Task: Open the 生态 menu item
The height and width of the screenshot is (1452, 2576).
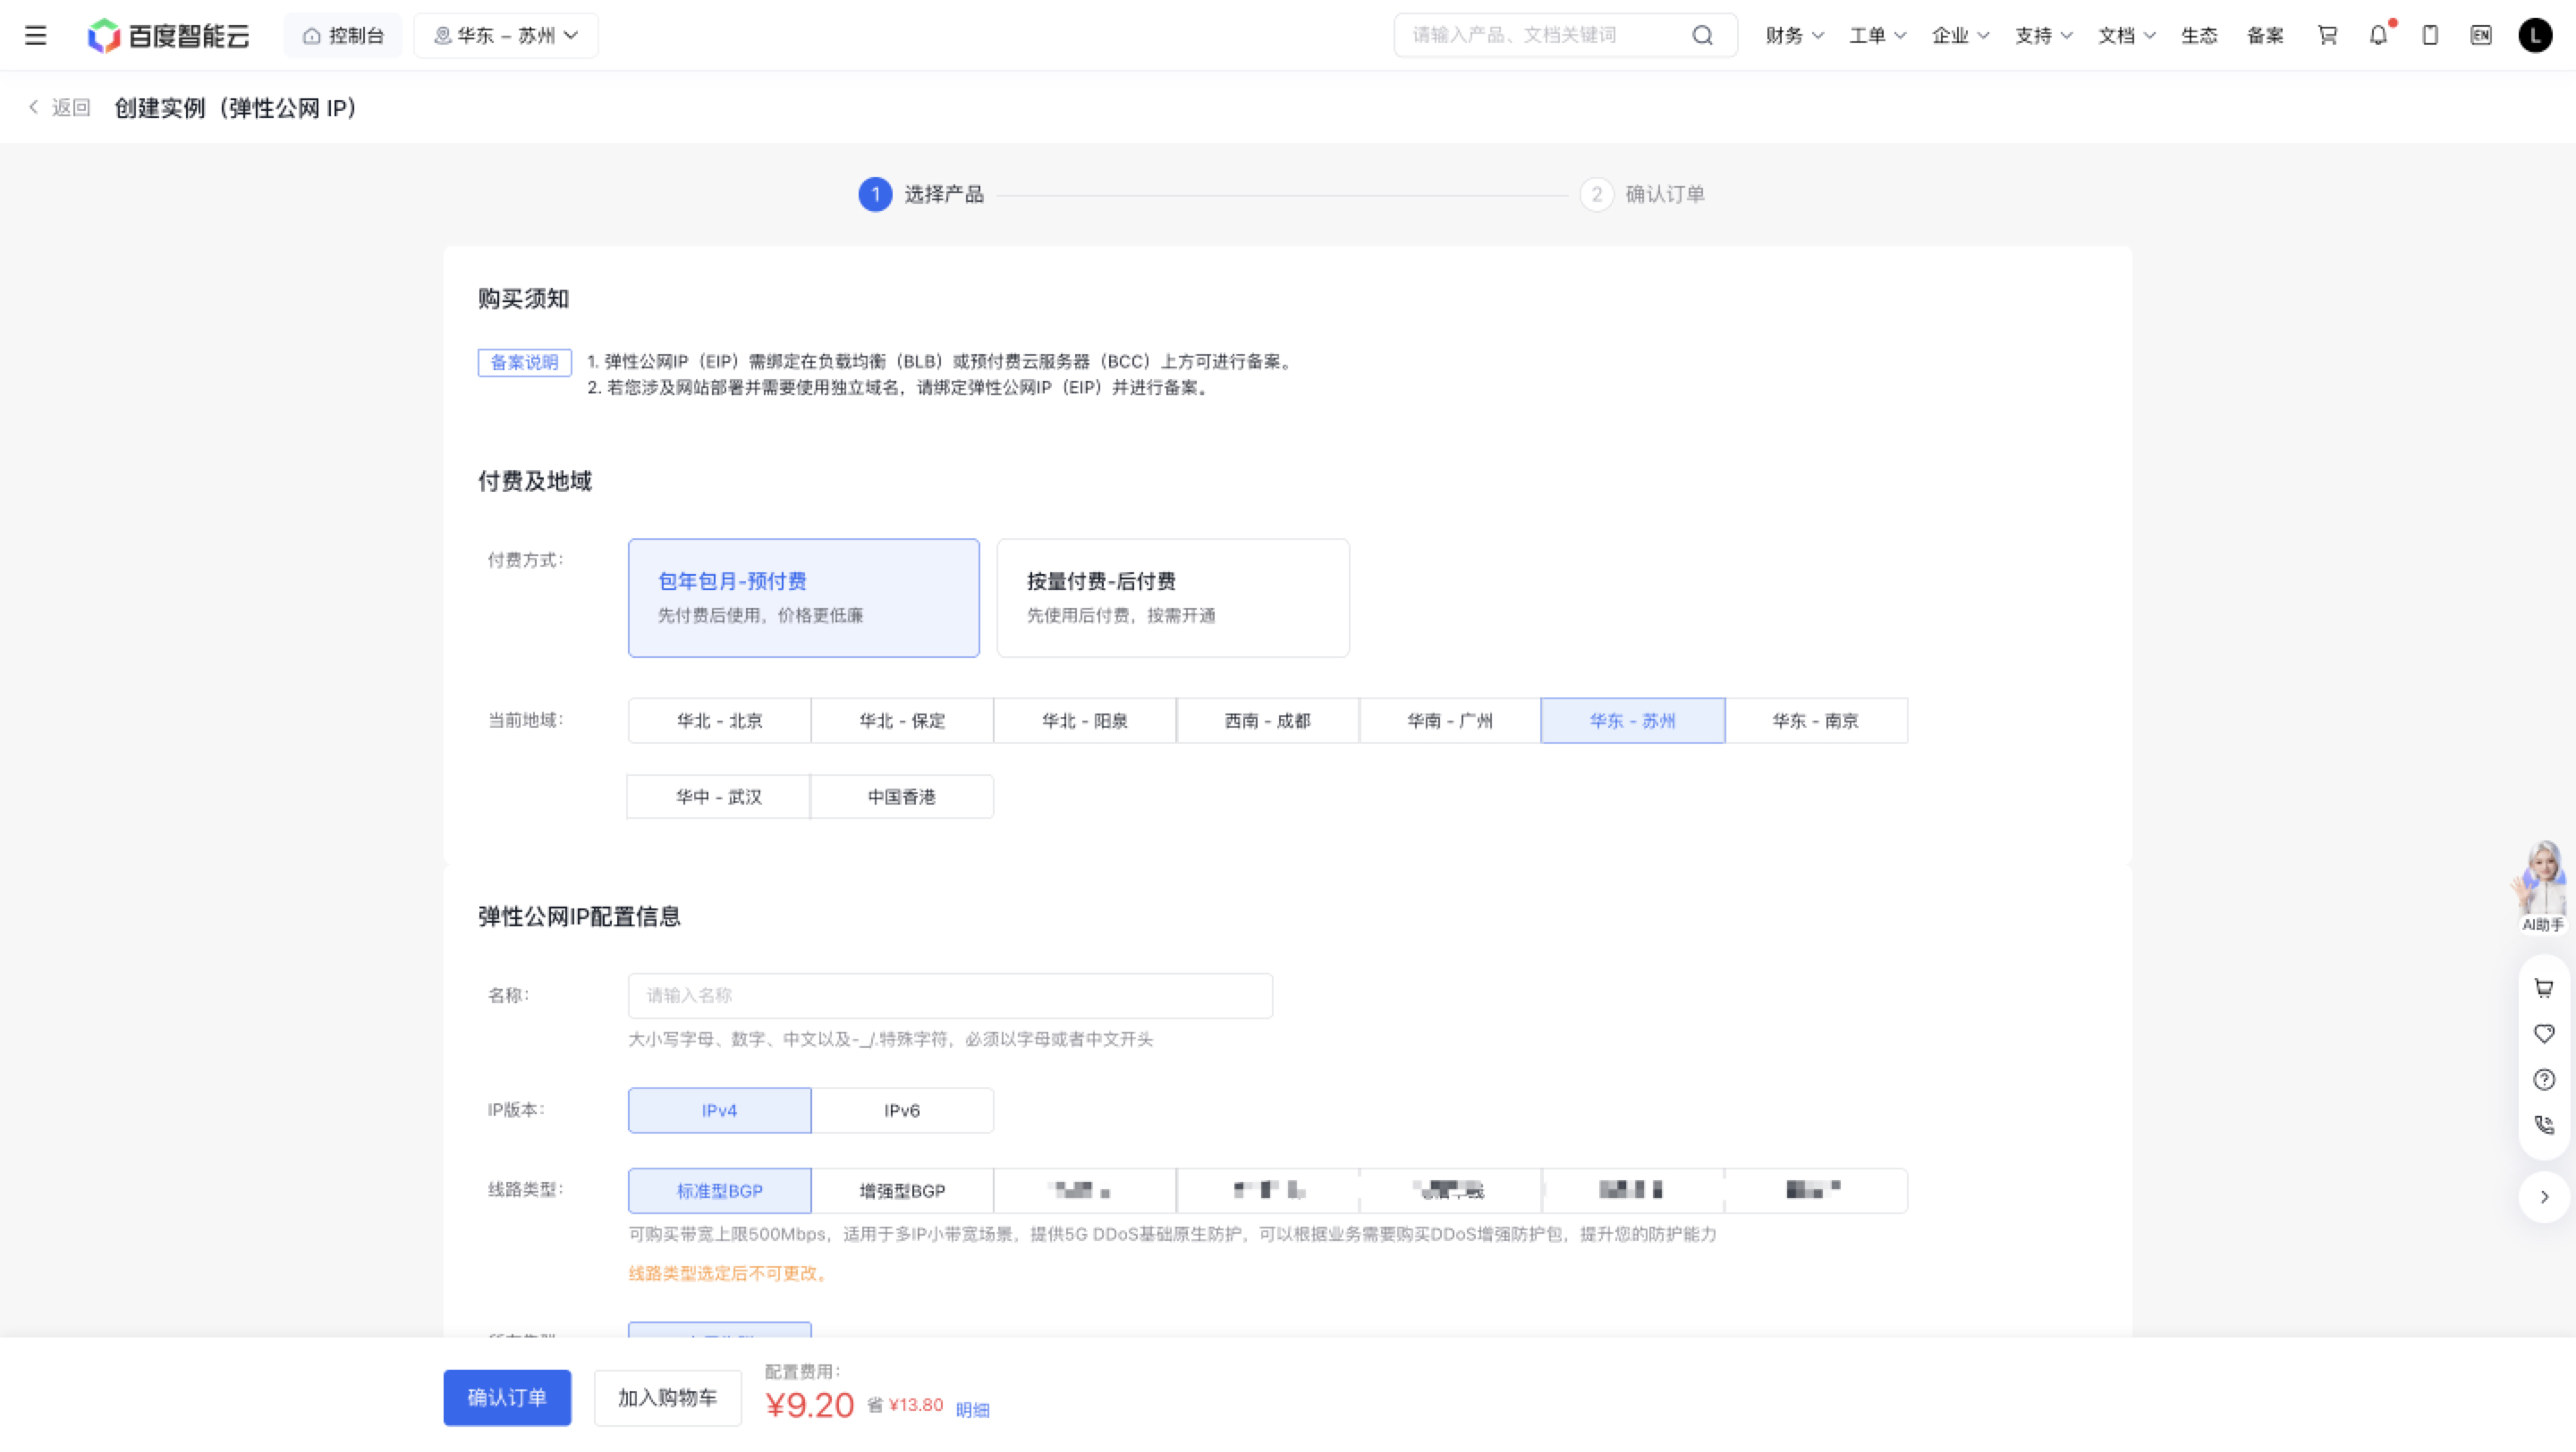Action: (x=2199, y=36)
